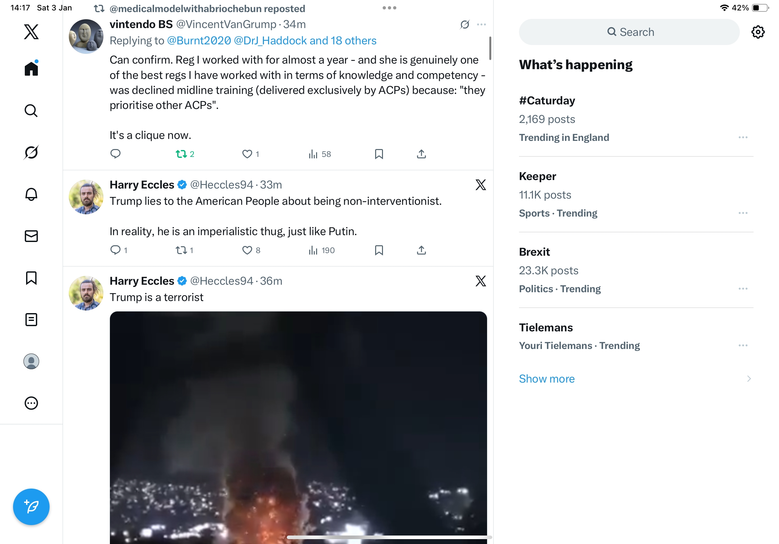
Task: Open the @Burnt2020 mention link
Action: point(199,41)
